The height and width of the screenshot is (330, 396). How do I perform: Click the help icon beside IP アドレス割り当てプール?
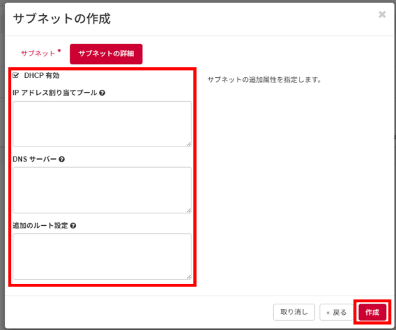pos(102,93)
